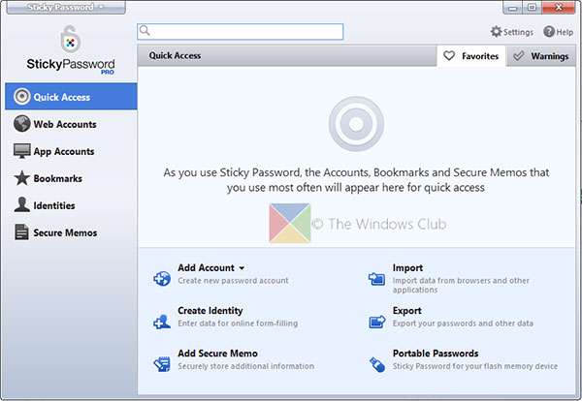Image resolution: width=582 pixels, height=401 pixels.
Task: Open Web Accounts section
Action: [x=71, y=124]
